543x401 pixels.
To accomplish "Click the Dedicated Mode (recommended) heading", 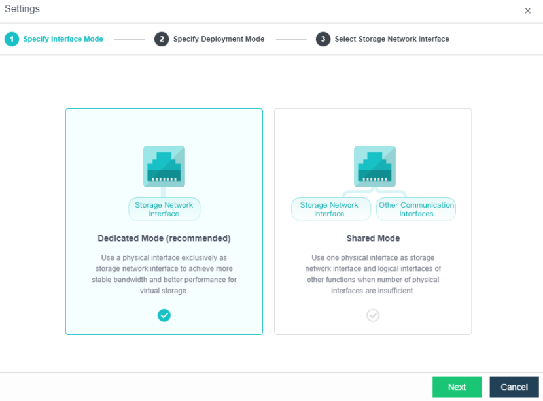I will click(164, 238).
